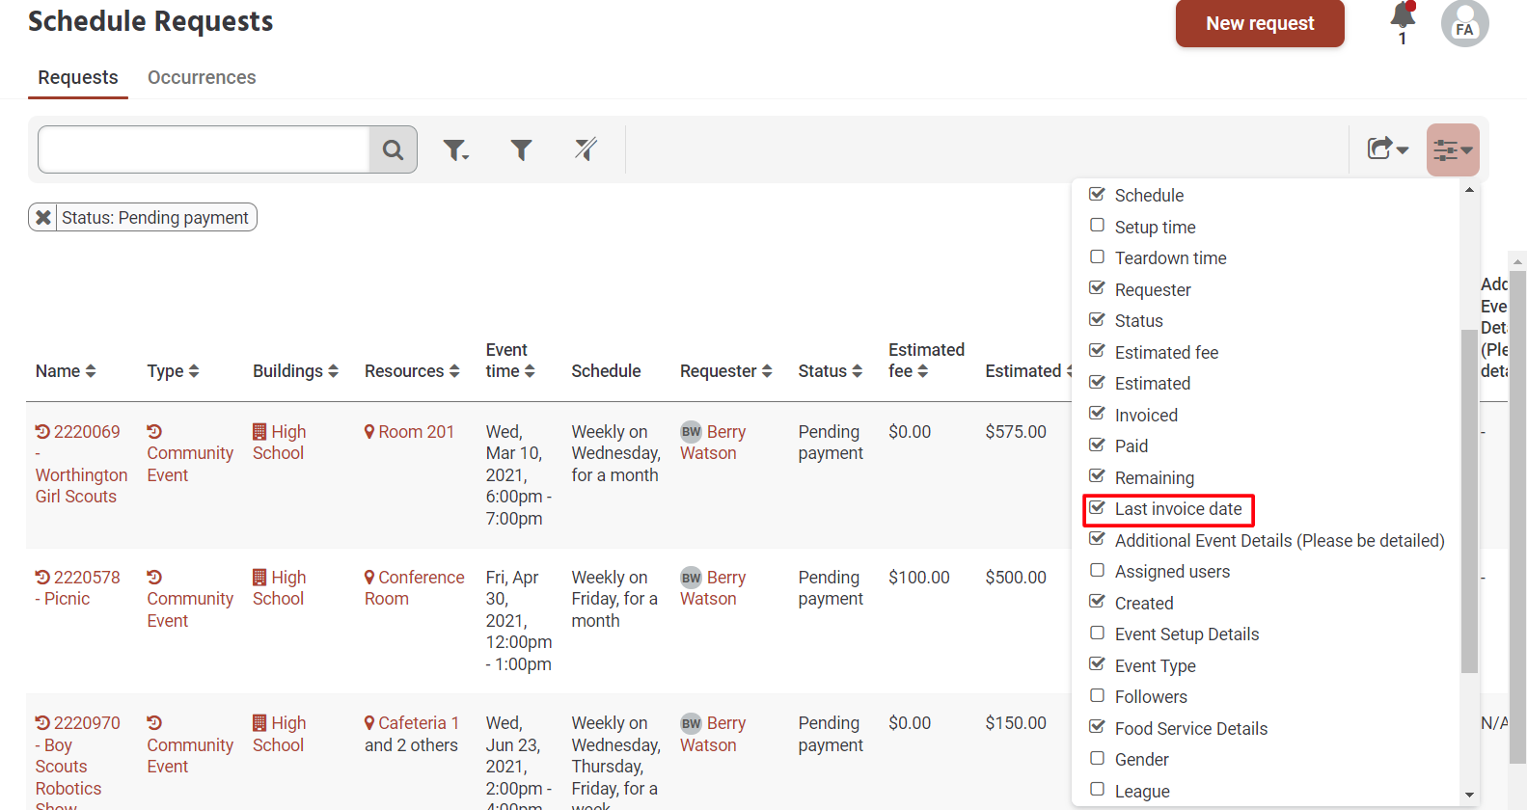Viewport: 1527px width, 810px height.
Task: Open the notifications bell
Action: tap(1403, 16)
